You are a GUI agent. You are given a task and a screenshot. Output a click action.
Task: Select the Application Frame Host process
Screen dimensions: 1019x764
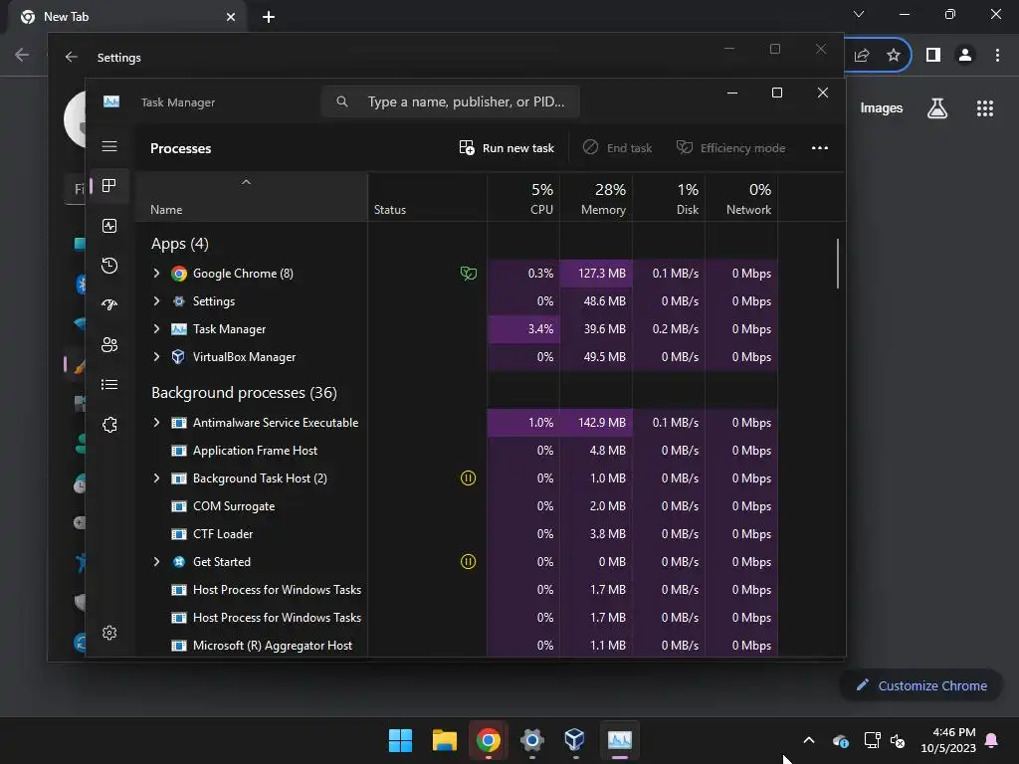(255, 451)
